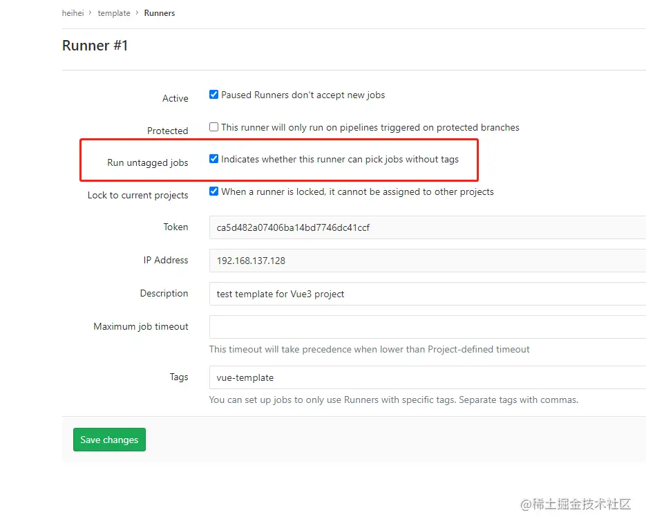Viewport: 646px width, 526px height.
Task: Click the timeout precedence help text
Action: (x=369, y=350)
